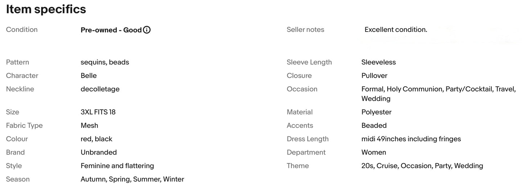The width and height of the screenshot is (524, 188).
Task: Click the Polyester material value
Action: [x=376, y=112]
